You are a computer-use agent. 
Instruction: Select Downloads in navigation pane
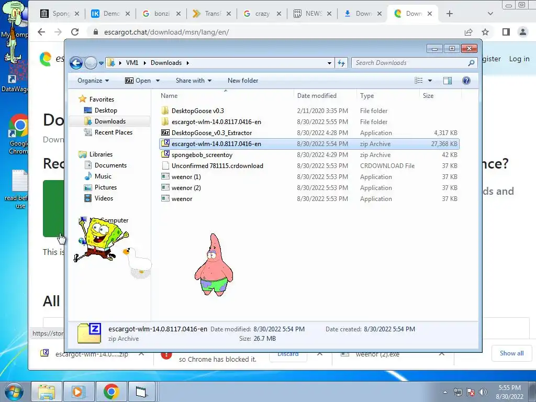point(110,121)
